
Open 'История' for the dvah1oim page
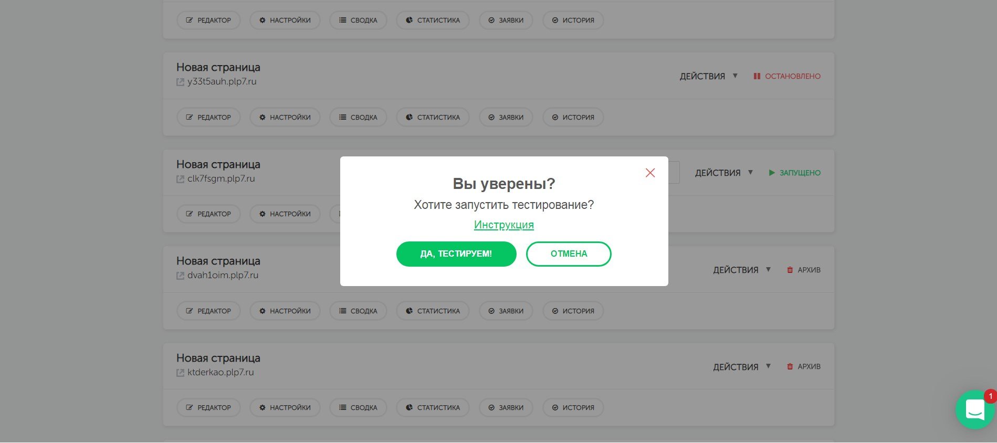pos(573,311)
